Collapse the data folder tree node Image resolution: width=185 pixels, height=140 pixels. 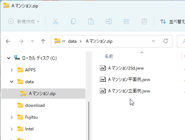[x=11, y=82]
